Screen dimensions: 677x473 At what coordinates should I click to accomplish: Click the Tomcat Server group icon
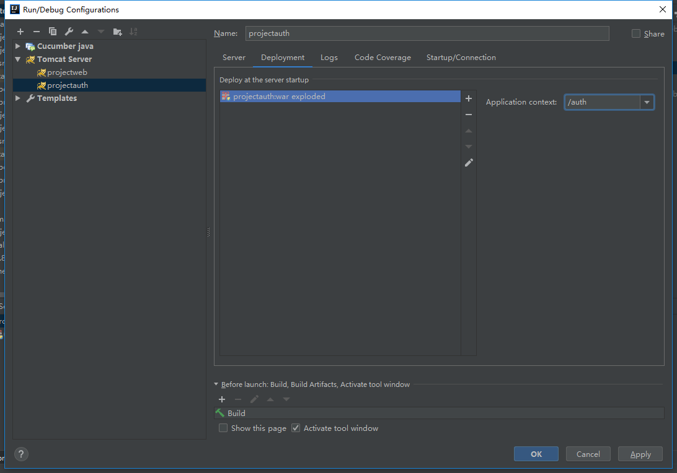[30, 59]
